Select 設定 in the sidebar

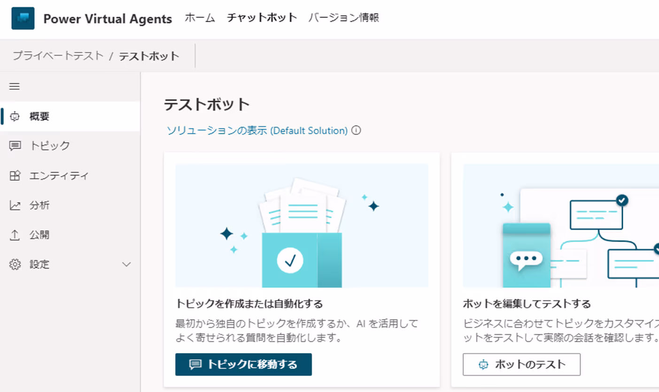[x=70, y=265]
